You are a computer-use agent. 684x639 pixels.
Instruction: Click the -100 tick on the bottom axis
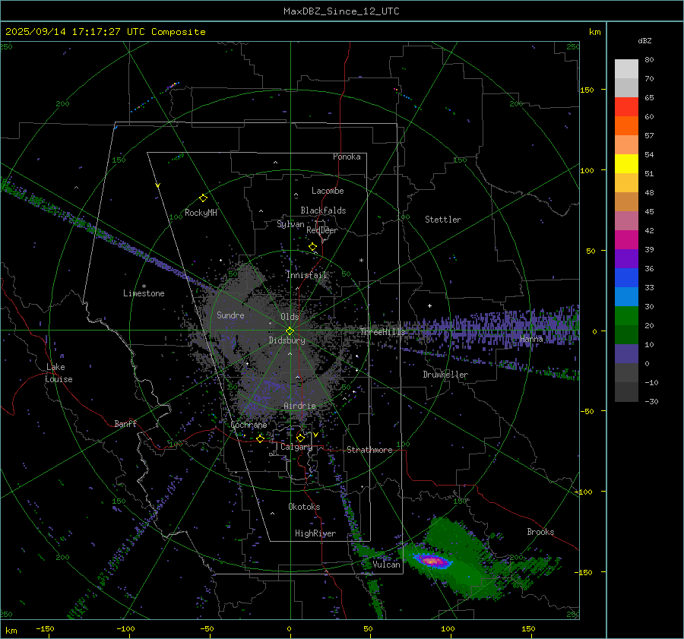(125, 629)
